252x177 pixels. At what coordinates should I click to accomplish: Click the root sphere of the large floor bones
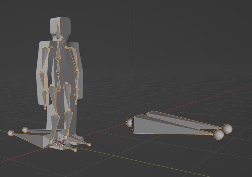click(x=129, y=123)
